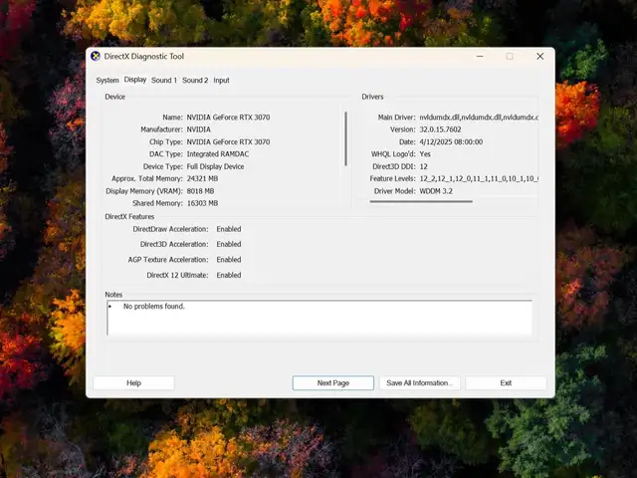The width and height of the screenshot is (637, 478).
Task: Click the Drivers group label
Action: (372, 97)
